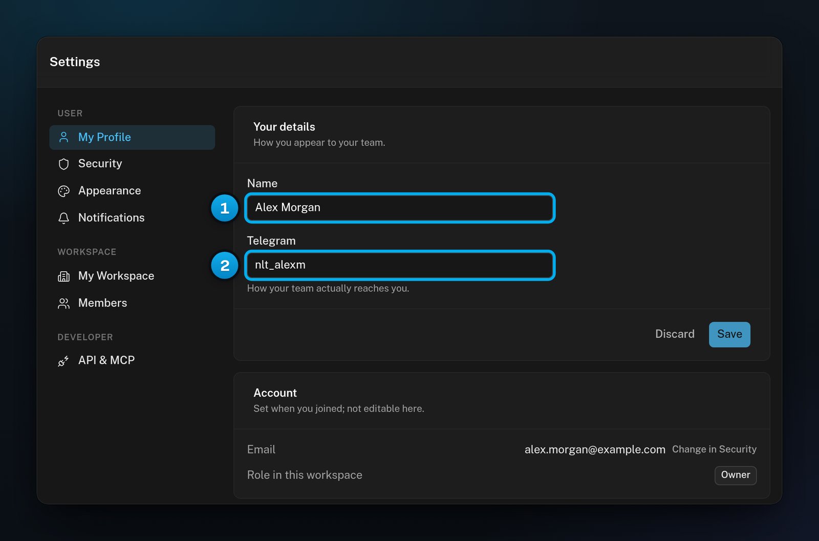Follow the Change in Security link
819x541 pixels.
click(x=714, y=449)
